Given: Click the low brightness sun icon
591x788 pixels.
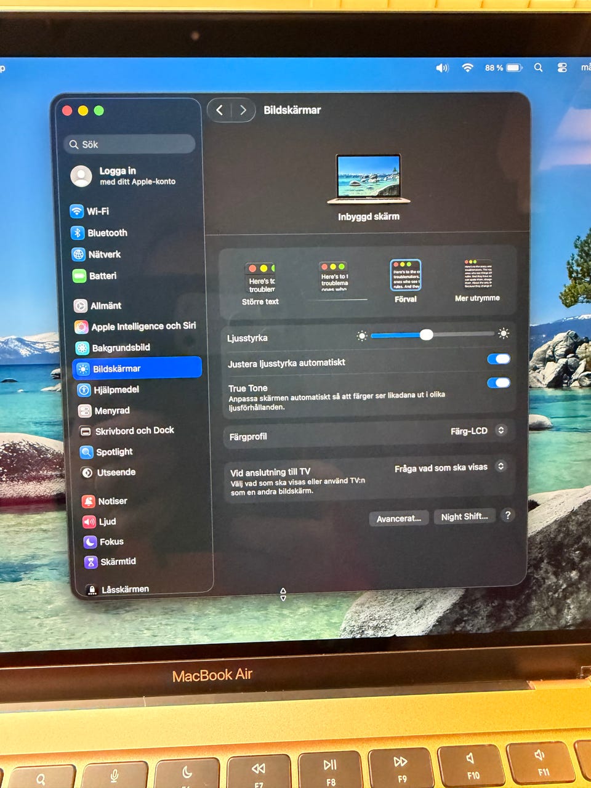Looking at the screenshot, I should [362, 336].
